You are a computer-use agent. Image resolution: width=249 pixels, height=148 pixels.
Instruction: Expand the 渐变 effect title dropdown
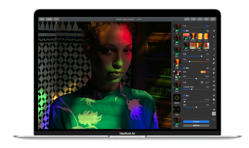[x=188, y=68]
